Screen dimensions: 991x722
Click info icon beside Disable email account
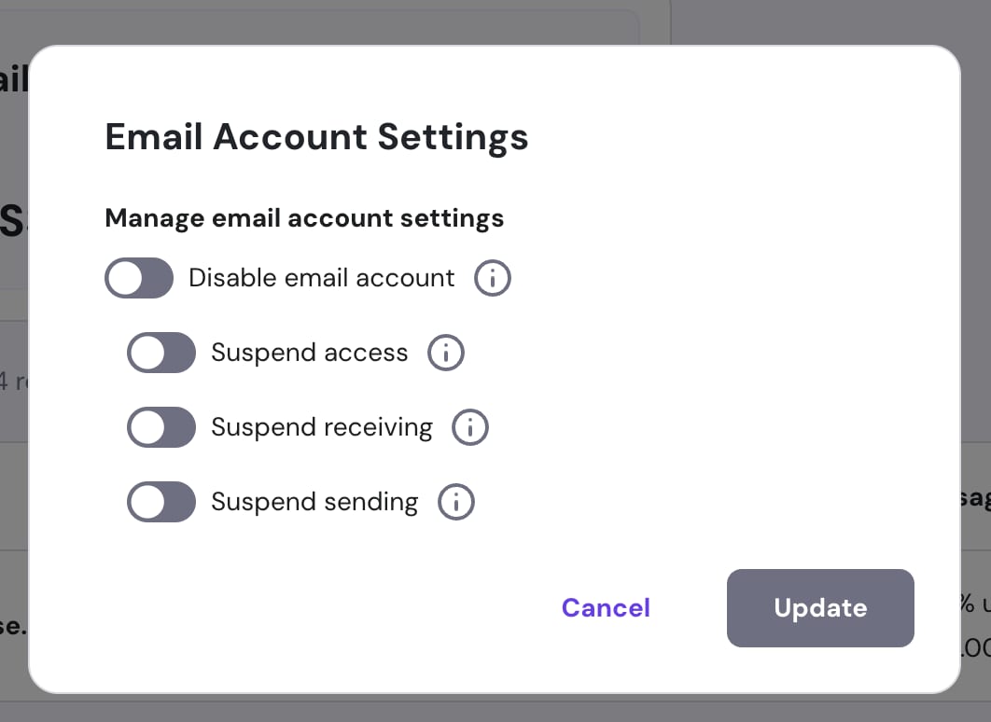point(493,278)
